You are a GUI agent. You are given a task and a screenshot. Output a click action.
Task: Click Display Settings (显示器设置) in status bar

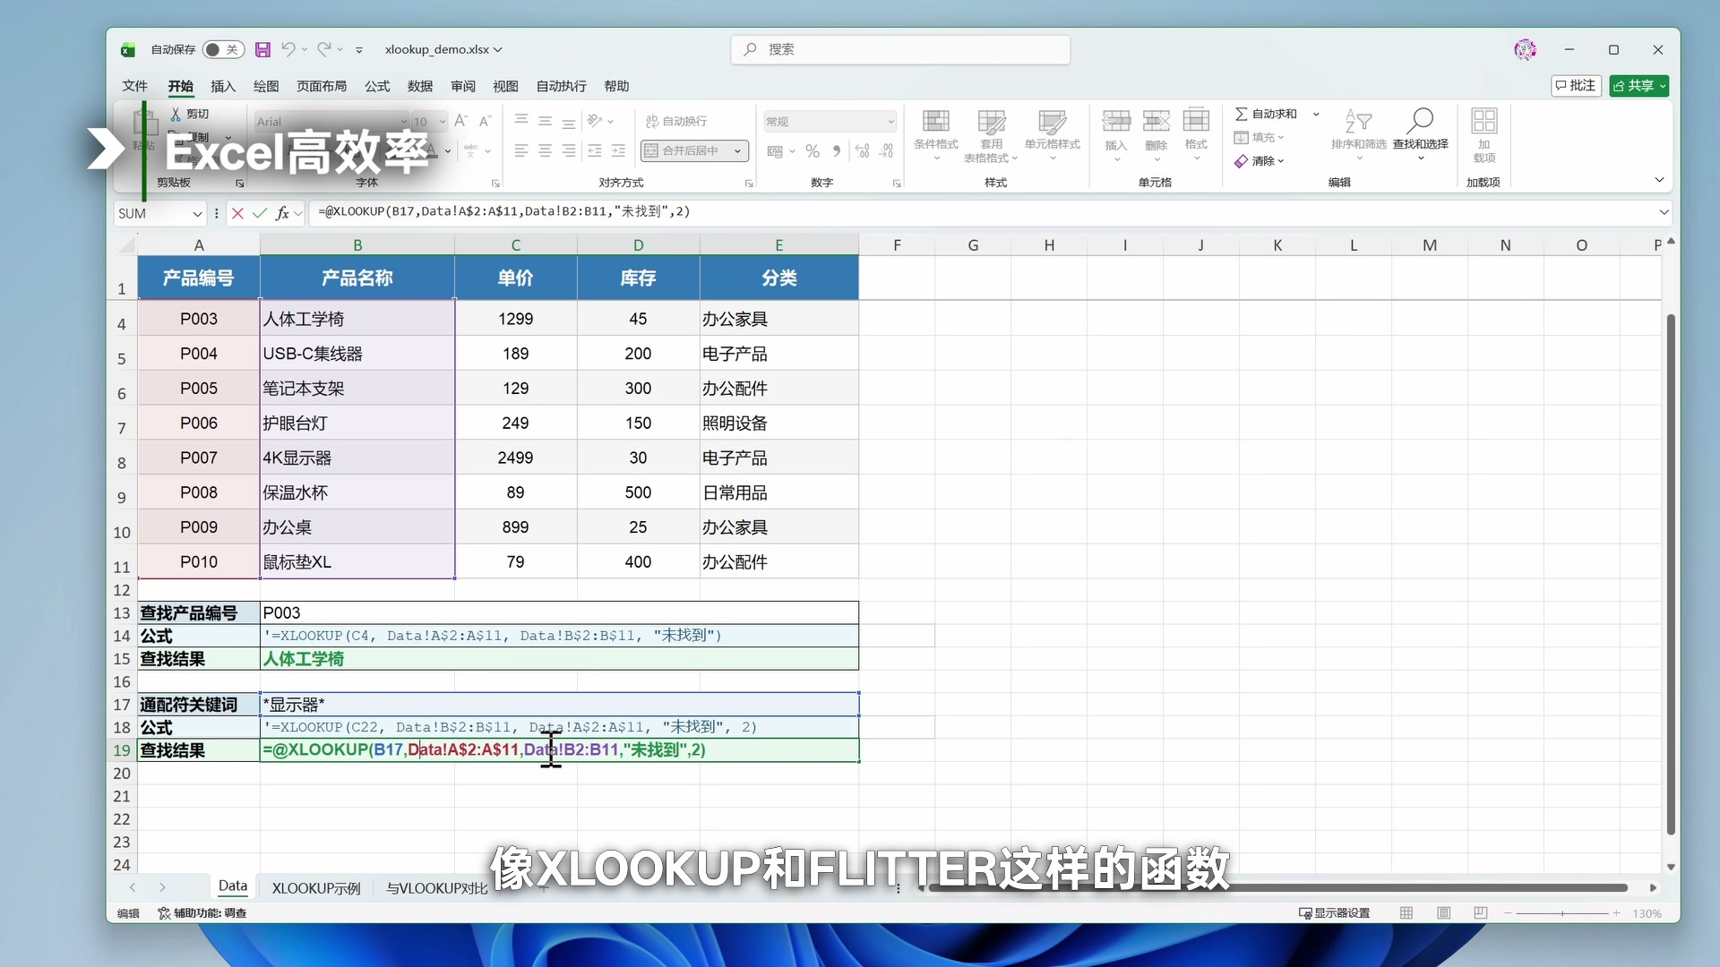coord(1335,912)
